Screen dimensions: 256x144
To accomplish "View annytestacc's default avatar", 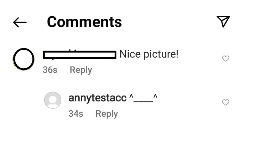I will pos(53,100).
